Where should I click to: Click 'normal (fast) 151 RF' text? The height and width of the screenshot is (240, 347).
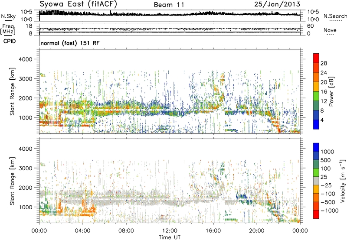70,43
